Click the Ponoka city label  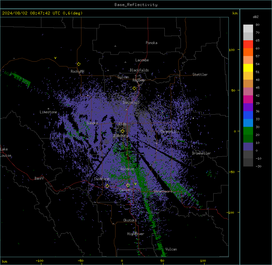pyautogui.click(x=151, y=43)
